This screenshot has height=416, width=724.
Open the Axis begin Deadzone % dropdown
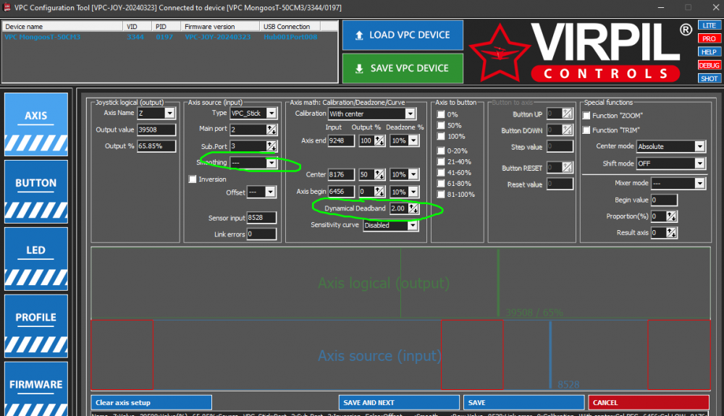click(x=413, y=192)
